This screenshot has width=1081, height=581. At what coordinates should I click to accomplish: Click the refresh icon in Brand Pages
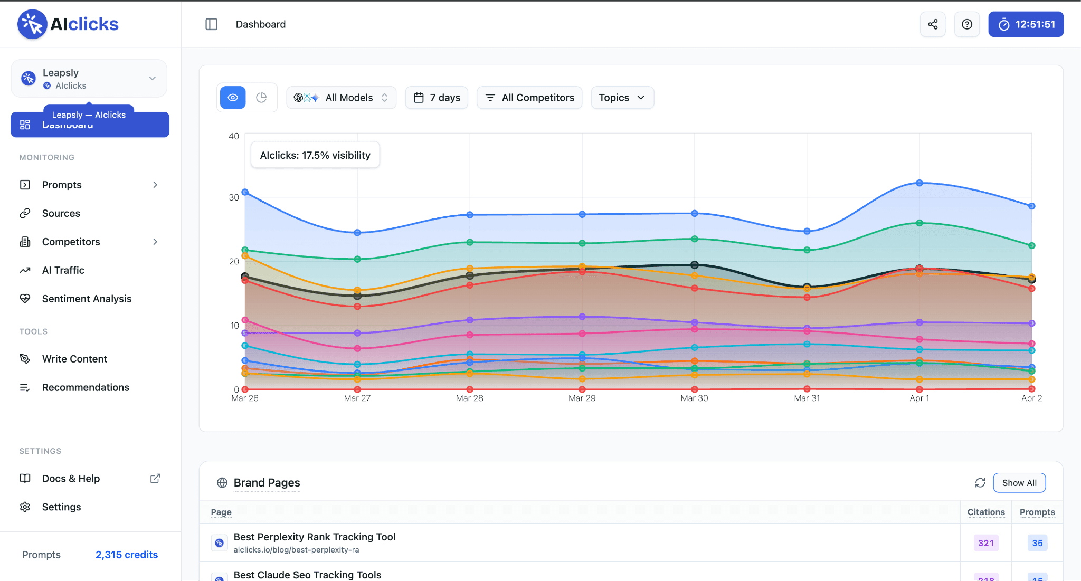coord(980,483)
